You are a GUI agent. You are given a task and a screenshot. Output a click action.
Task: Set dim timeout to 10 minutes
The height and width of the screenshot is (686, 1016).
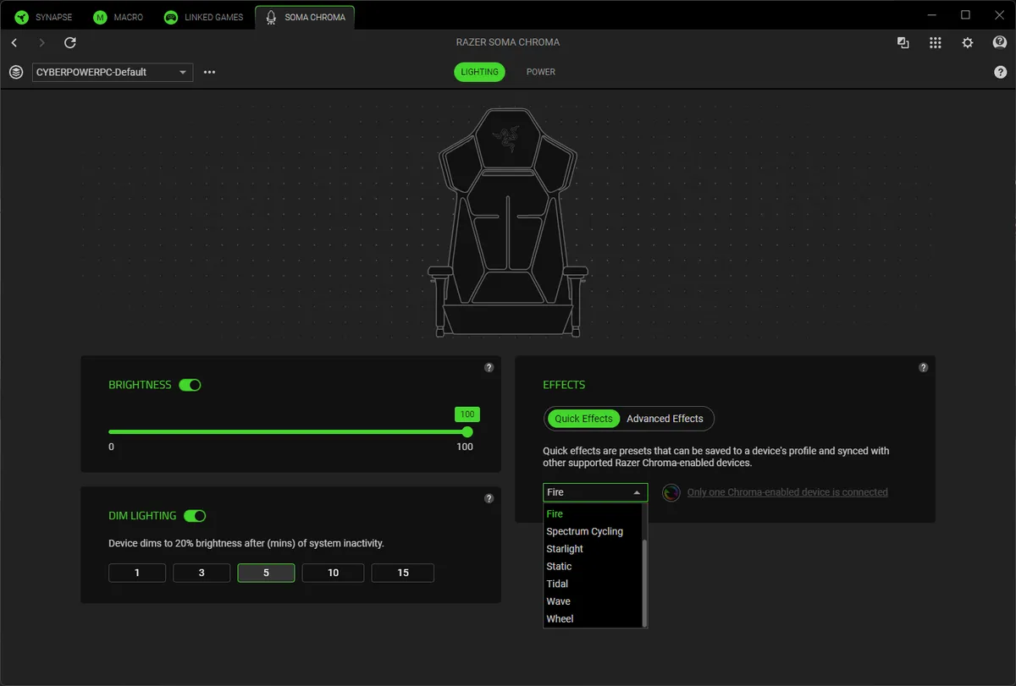pyautogui.click(x=333, y=573)
